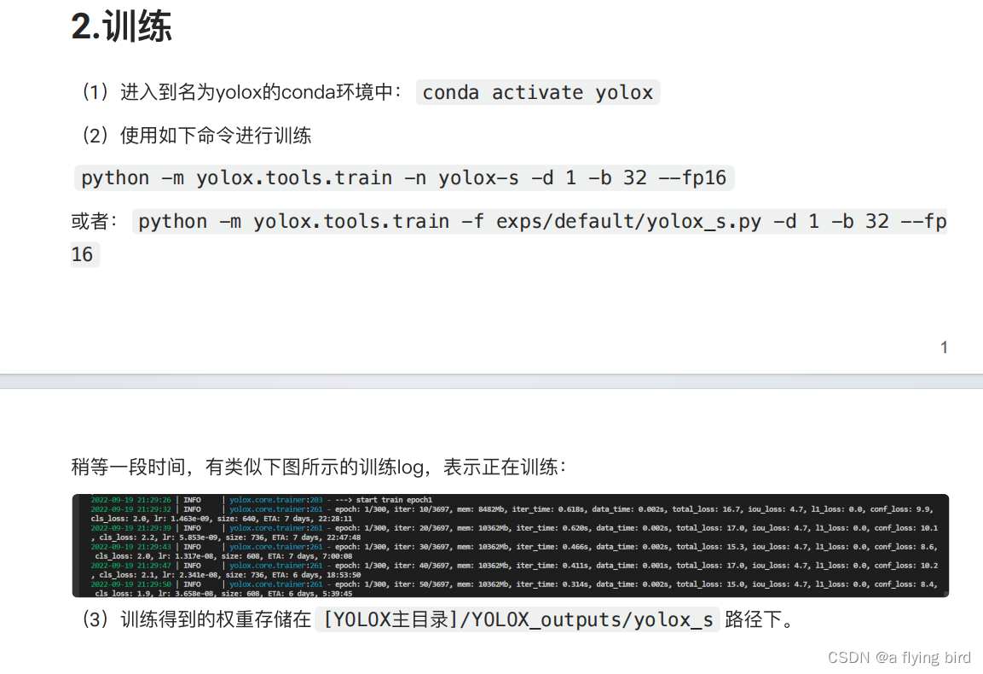Select step (1) instruction text
The image size is (983, 674).
[x=239, y=92]
